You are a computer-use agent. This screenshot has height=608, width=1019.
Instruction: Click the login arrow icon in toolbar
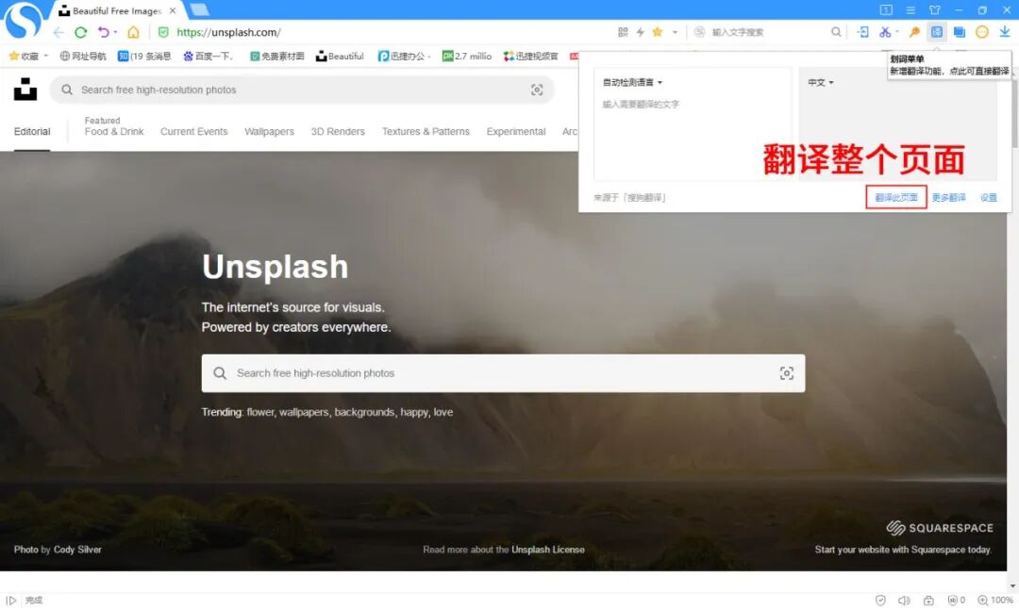(863, 32)
